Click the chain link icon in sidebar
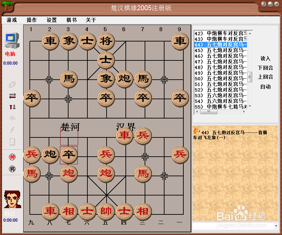The width and height of the screenshot is (282, 235). click(x=12, y=85)
